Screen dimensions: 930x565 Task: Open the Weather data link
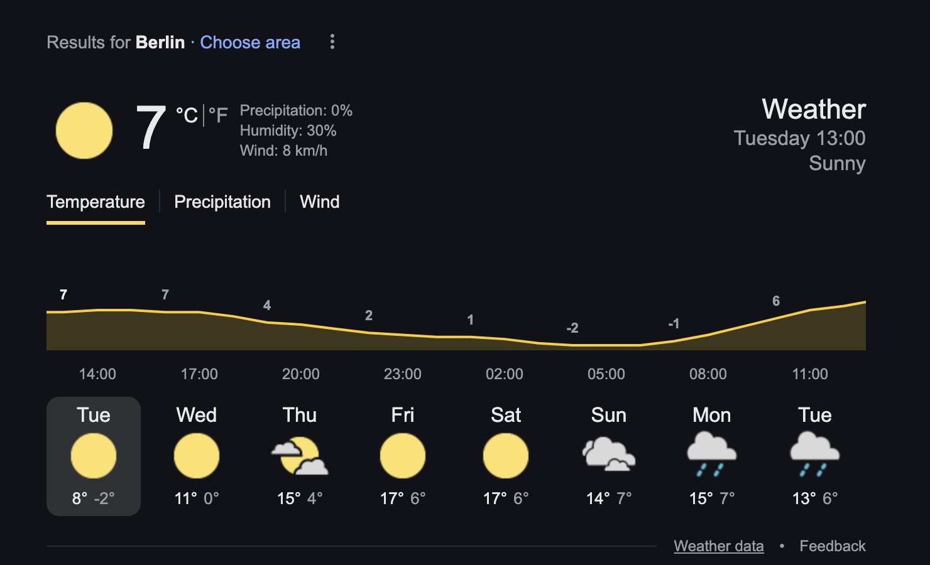point(719,546)
